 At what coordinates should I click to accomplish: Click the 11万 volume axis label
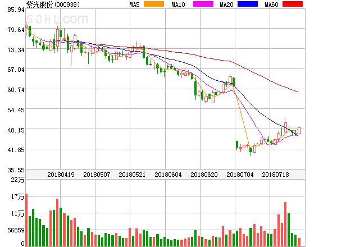tap(17, 213)
